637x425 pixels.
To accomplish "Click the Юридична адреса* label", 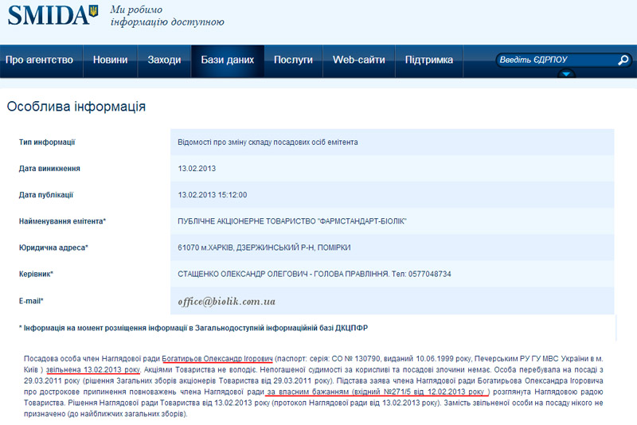I will tap(53, 248).
